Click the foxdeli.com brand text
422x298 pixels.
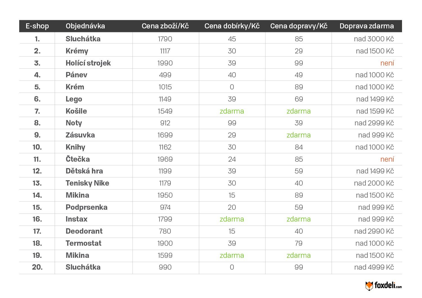[388, 286]
